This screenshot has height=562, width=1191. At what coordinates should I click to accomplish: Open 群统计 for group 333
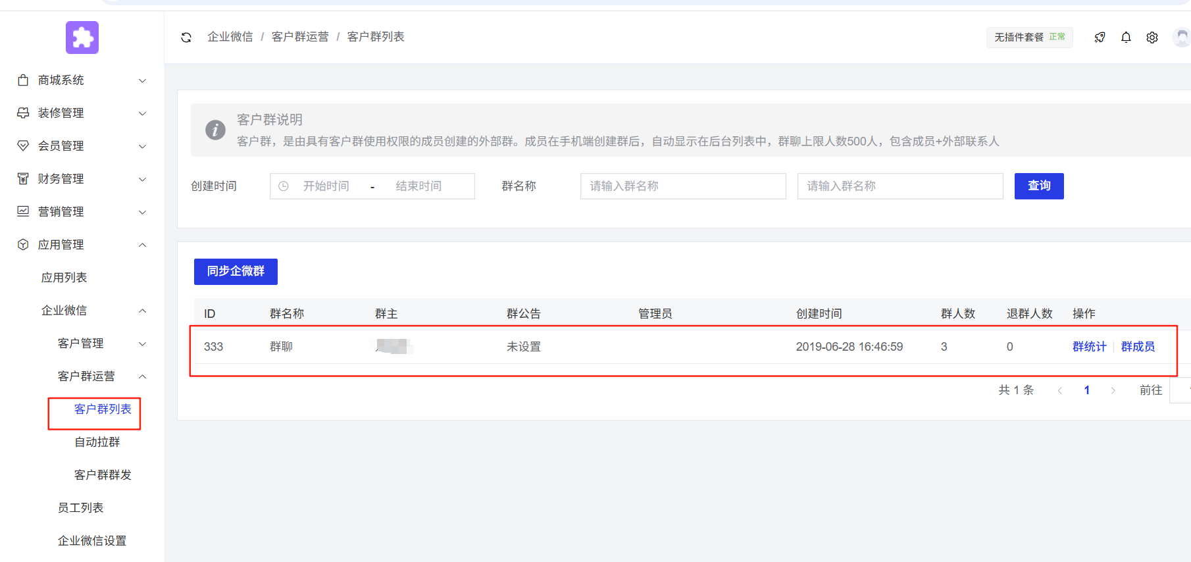point(1089,347)
